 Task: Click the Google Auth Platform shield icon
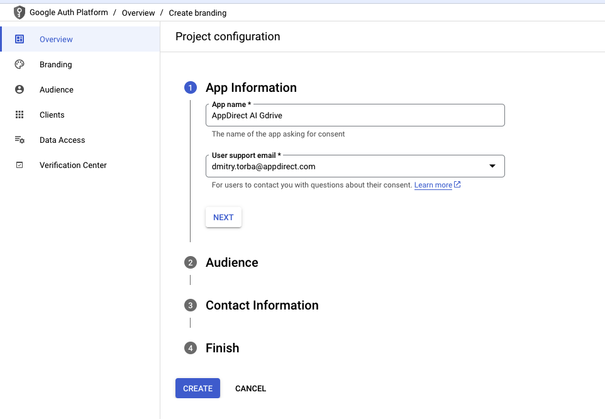coord(19,13)
